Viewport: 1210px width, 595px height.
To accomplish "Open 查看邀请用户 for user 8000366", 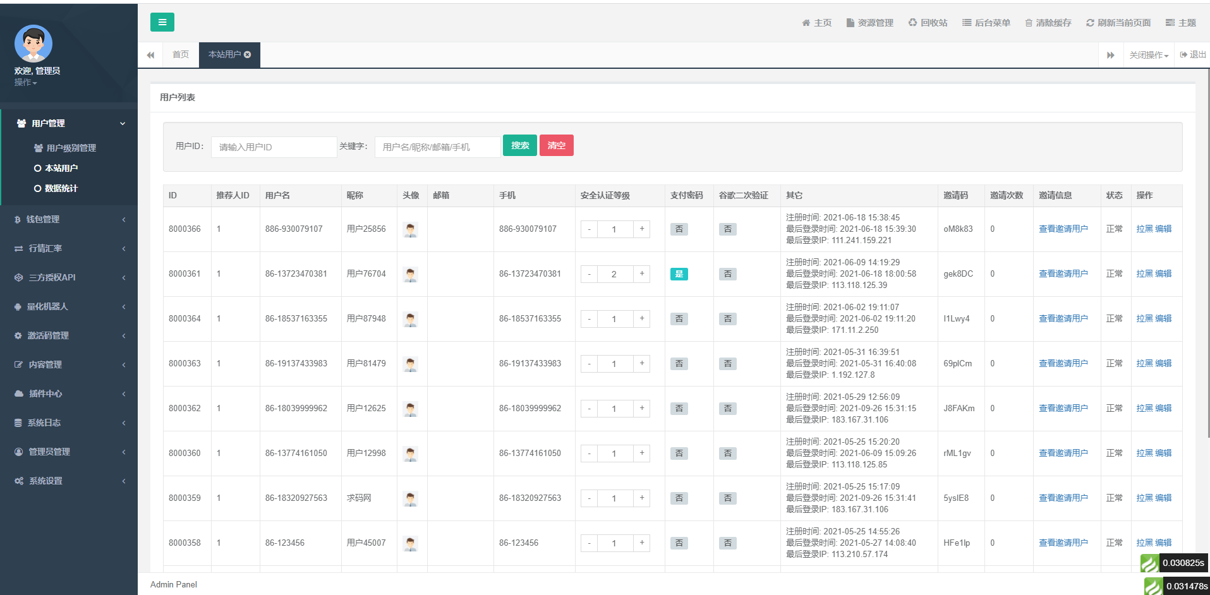I will 1063,229.
